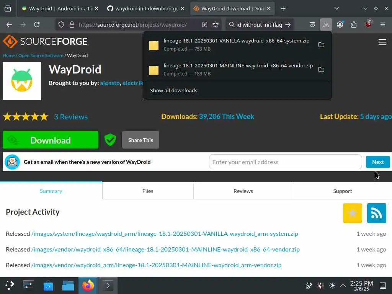Screen dimensions: 392x294
Task: Click the green verified shield icon
Action: [x=110, y=140]
